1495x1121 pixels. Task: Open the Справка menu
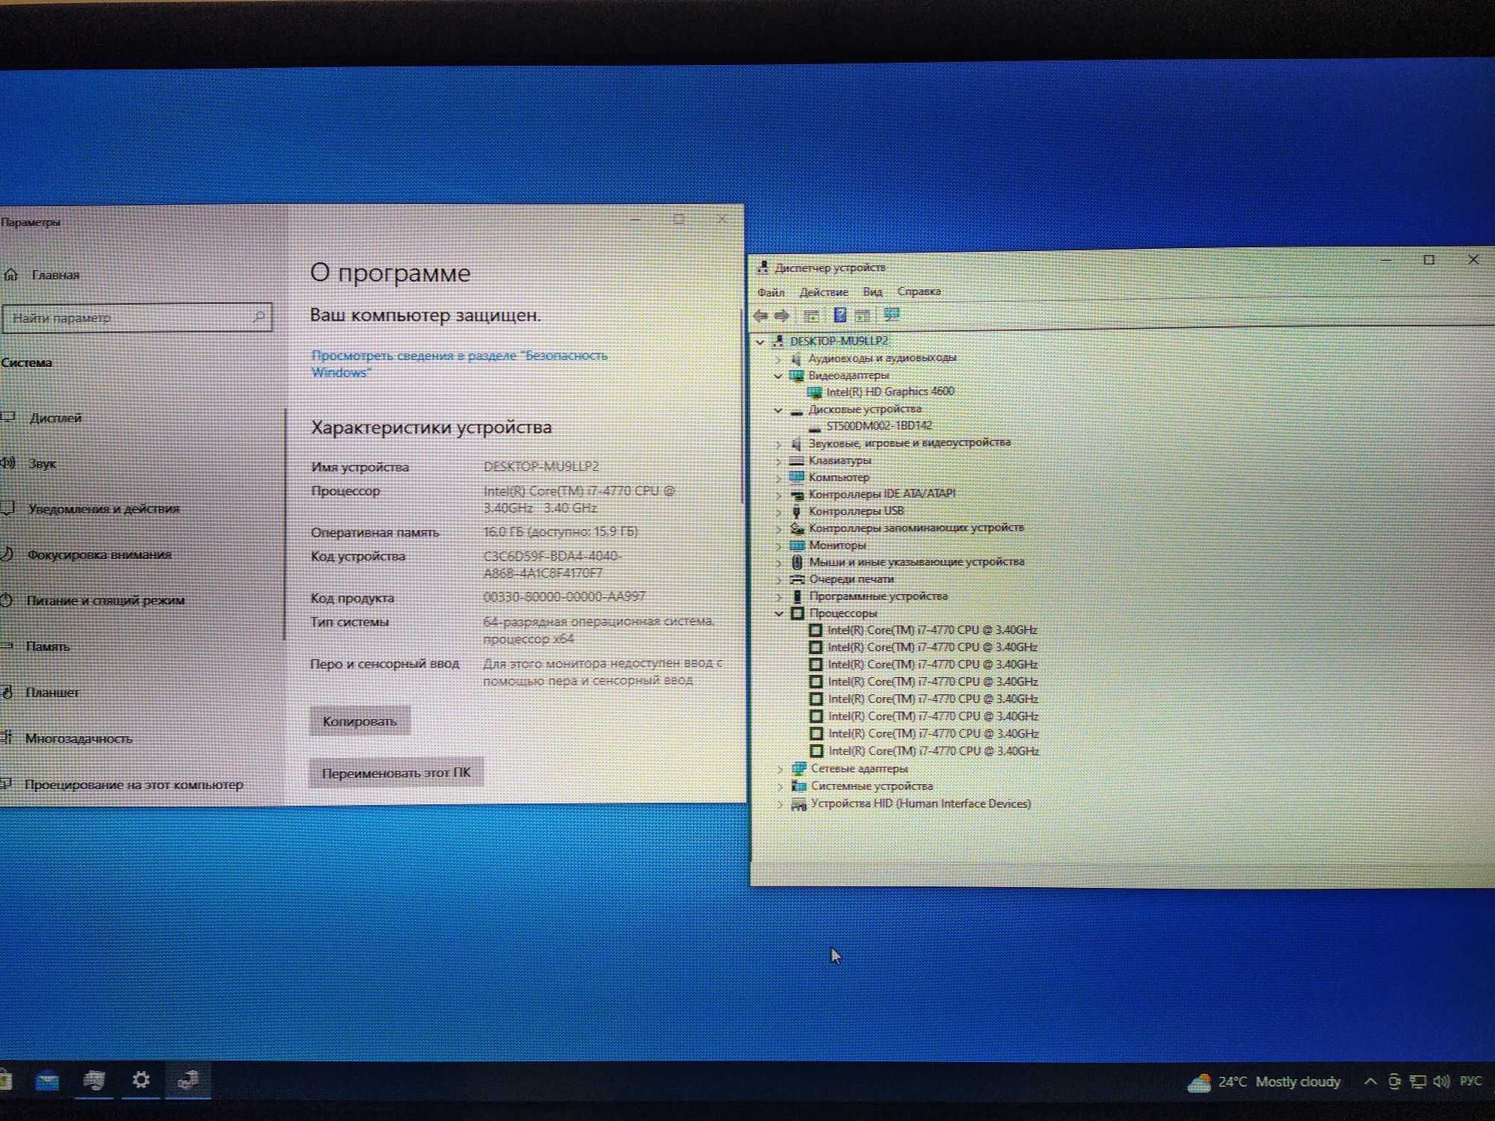pyautogui.click(x=919, y=291)
